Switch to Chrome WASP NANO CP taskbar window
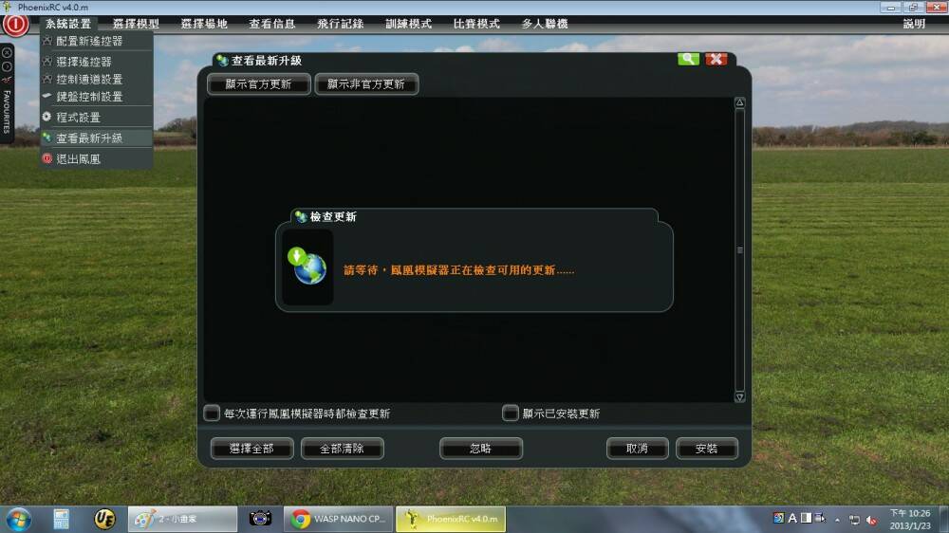 click(339, 519)
